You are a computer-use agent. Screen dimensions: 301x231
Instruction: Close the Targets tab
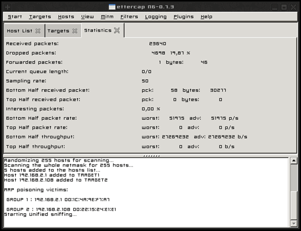click(75, 31)
